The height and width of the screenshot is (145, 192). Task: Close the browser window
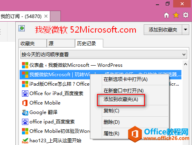(x=182, y=4)
